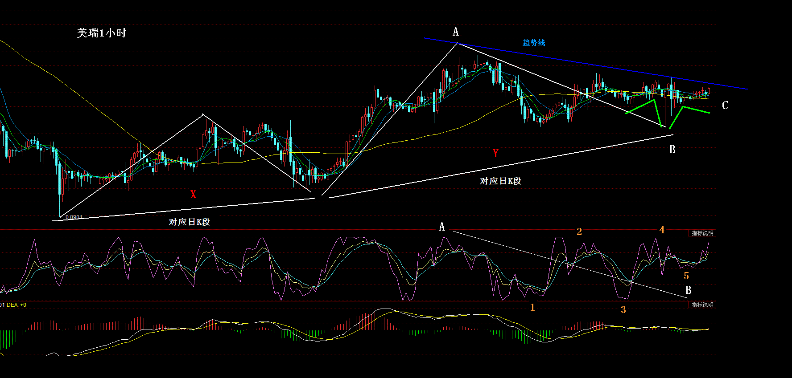792x378 pixels.
Task: Click the DEA: +0 readout
Action: pyautogui.click(x=16, y=305)
